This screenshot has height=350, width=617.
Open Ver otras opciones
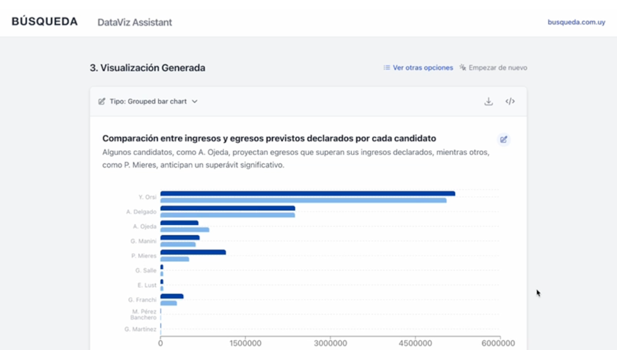tap(423, 68)
